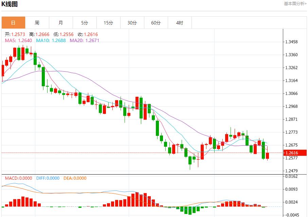The width and height of the screenshot is (308, 217).
Task: Click the K线图 heading
Action: pyautogui.click(x=10, y=4)
